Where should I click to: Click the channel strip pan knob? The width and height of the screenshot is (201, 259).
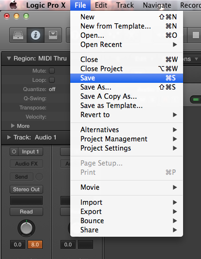click(x=26, y=228)
